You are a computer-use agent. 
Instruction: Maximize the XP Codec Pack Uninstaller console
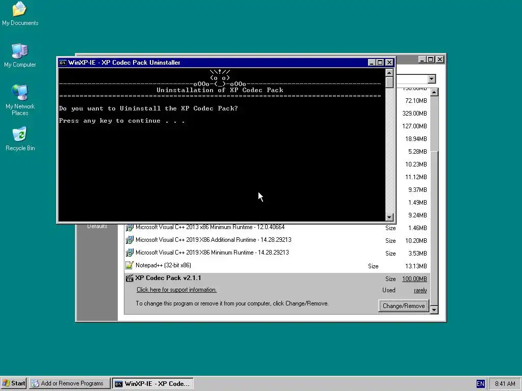(380, 63)
